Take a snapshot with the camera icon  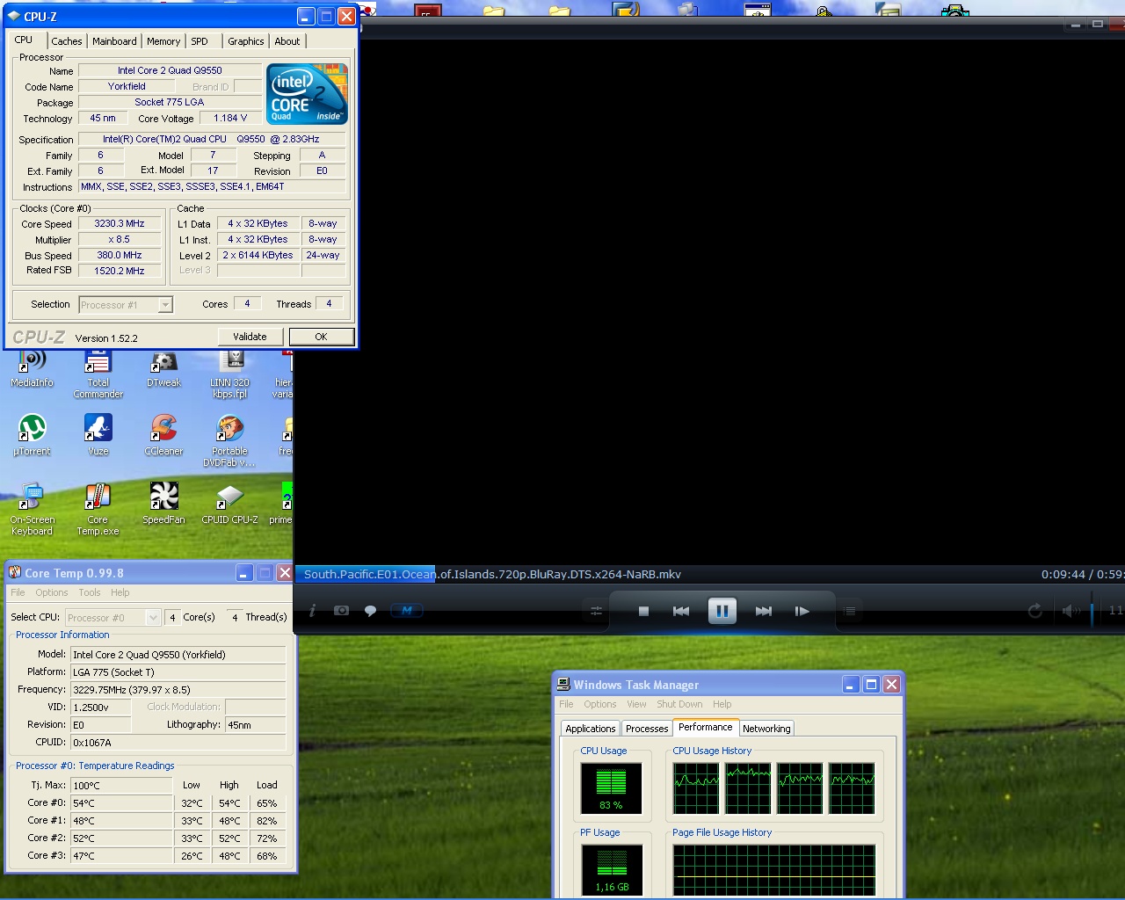[x=341, y=611]
